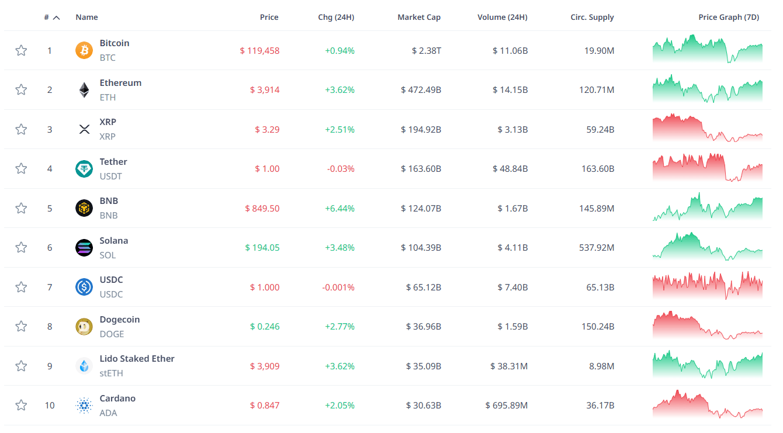
Task: Open USDC 7-day price graph
Action: [x=708, y=285]
